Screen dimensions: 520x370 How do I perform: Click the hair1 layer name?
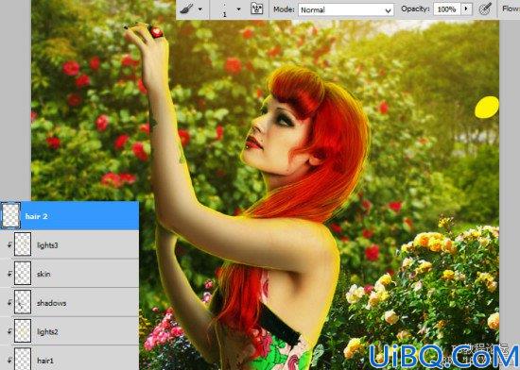(45, 361)
